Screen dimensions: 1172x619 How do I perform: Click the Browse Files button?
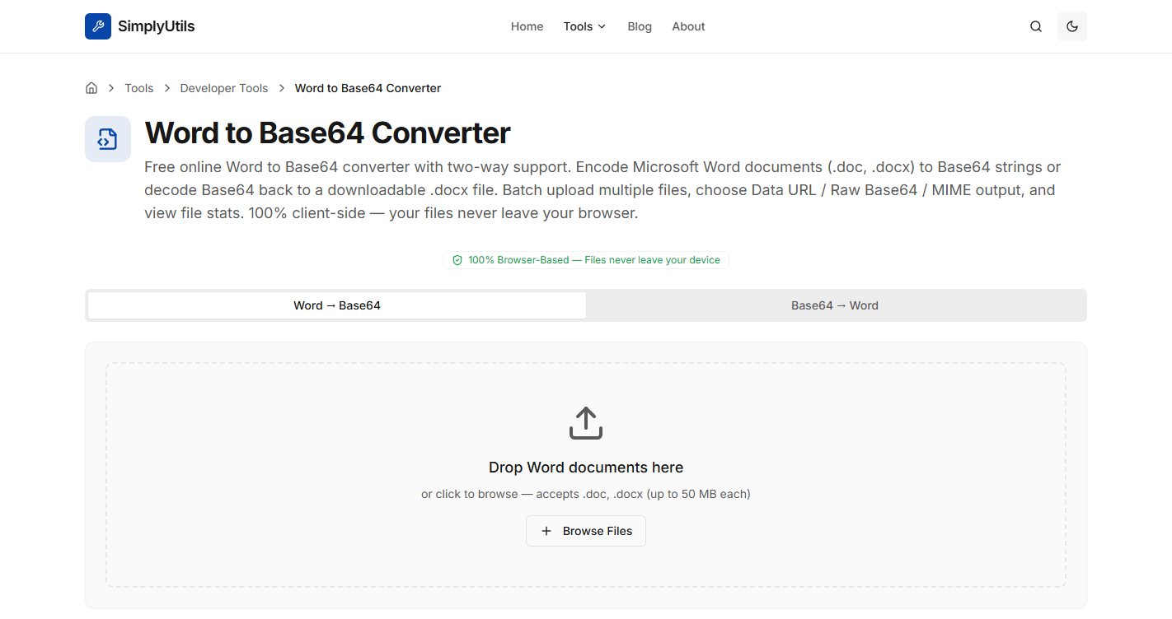586,531
